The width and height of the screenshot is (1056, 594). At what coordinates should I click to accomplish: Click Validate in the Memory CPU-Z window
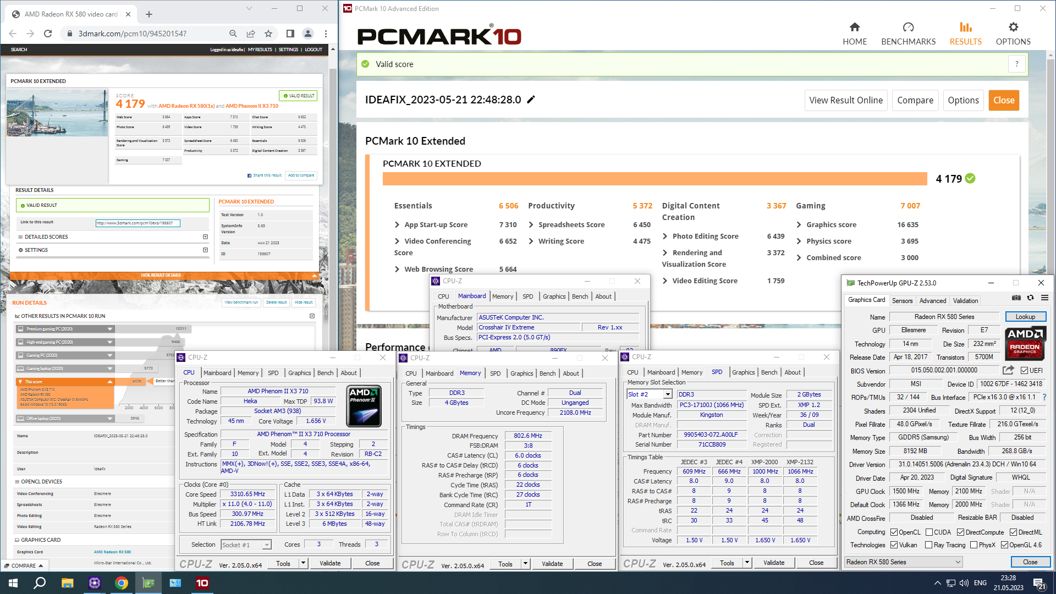[552, 563]
